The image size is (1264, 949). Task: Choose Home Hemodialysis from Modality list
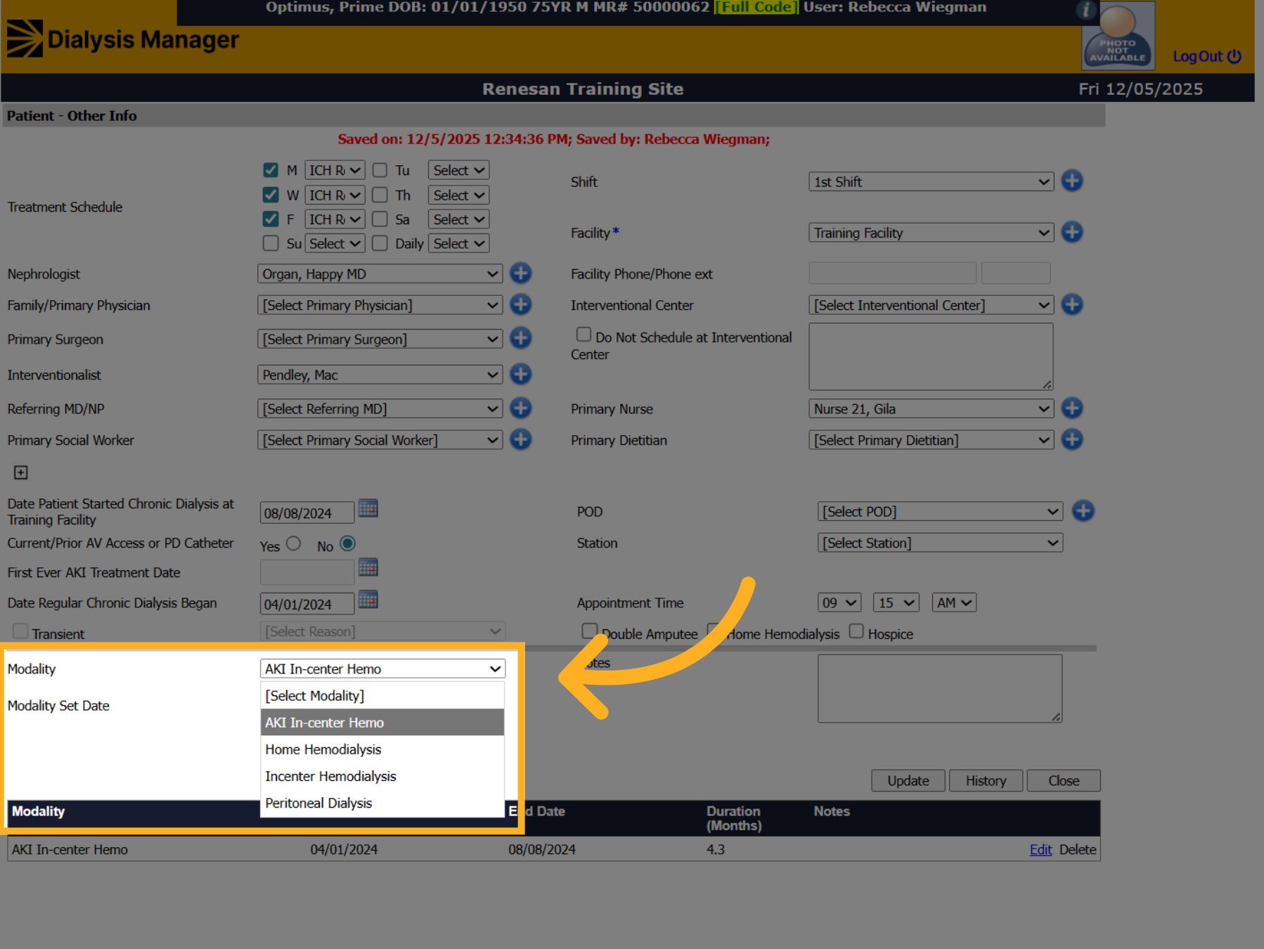click(x=382, y=749)
